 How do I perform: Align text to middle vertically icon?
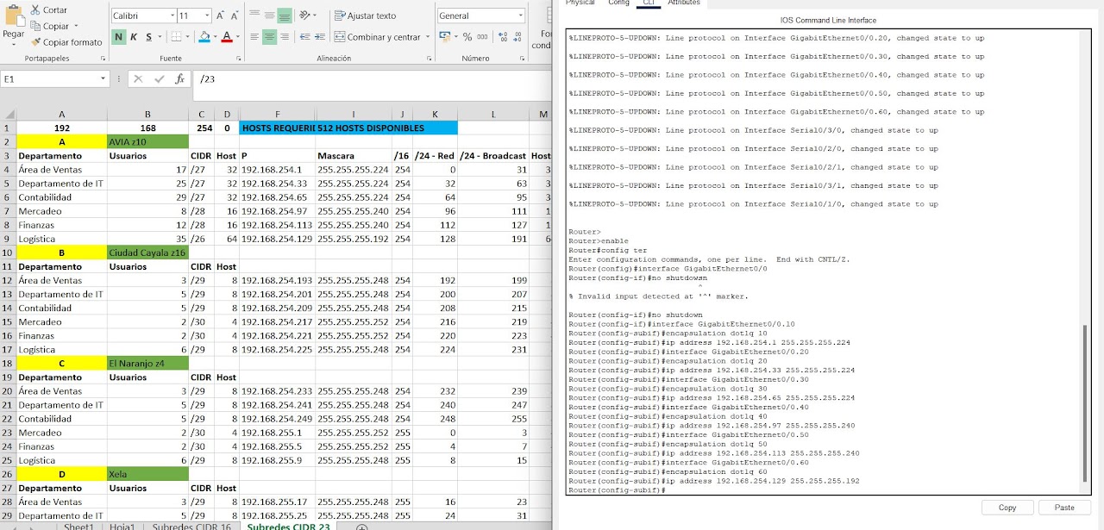point(270,16)
